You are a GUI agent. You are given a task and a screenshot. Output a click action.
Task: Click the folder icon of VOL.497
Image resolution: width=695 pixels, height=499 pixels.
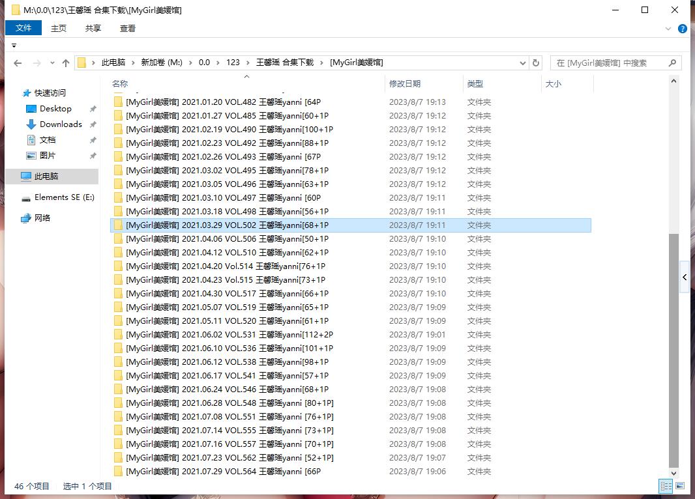point(118,198)
